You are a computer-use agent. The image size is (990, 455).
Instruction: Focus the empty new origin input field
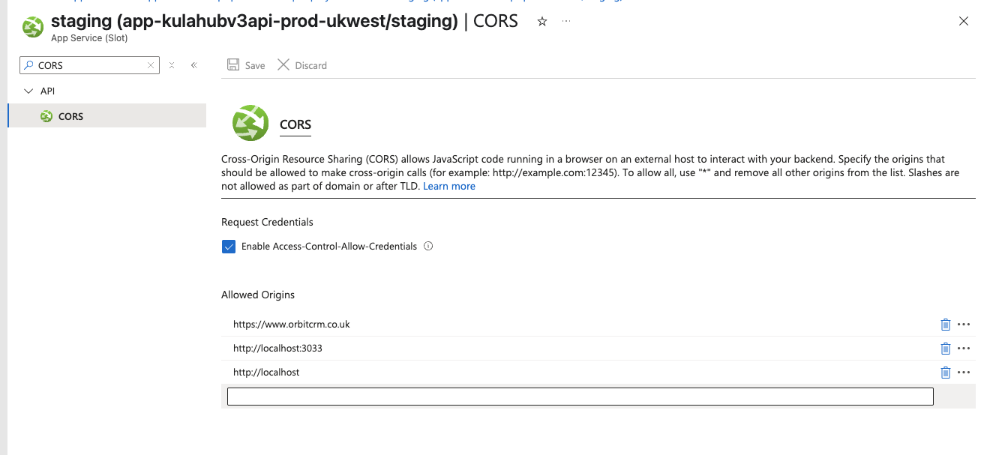pos(580,396)
